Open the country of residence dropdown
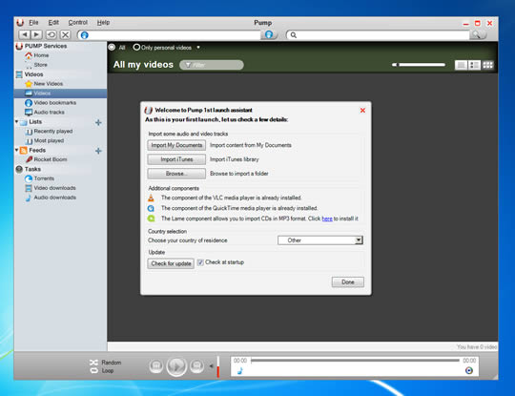515x396 pixels. pyautogui.click(x=319, y=240)
